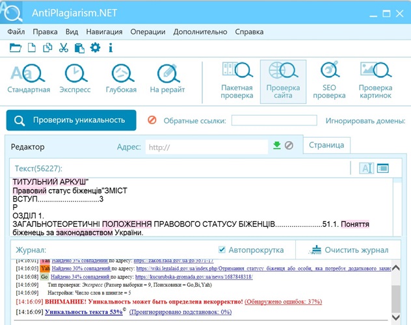Click Проверить уникальность button
The image size is (411, 325).
click(x=72, y=120)
